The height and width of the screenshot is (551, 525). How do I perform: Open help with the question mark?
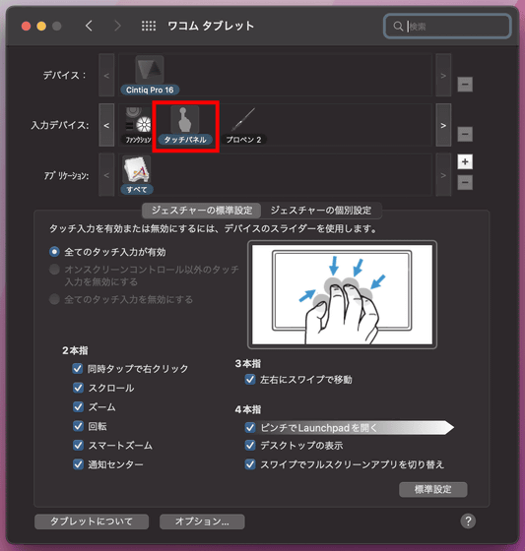click(x=468, y=521)
